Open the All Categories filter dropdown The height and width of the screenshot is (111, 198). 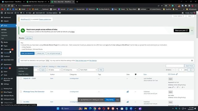70,70
